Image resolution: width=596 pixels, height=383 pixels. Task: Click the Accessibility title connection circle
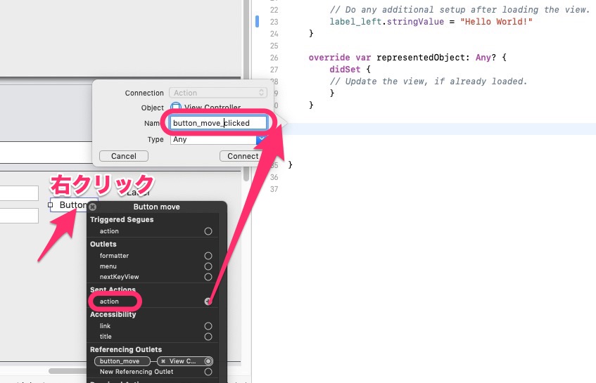click(208, 337)
